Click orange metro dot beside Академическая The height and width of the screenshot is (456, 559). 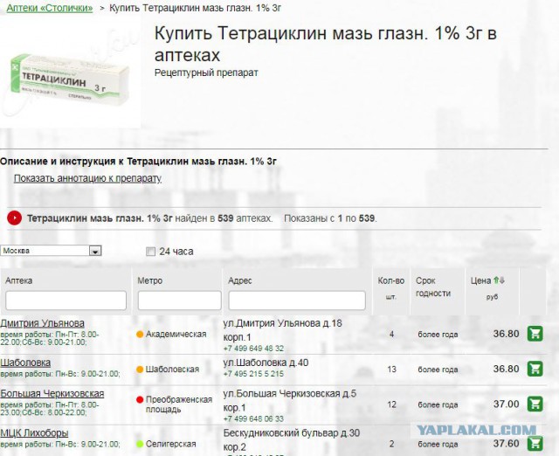click(140, 334)
